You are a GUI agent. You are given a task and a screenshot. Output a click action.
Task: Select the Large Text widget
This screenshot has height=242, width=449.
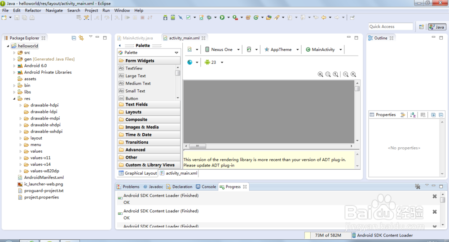click(x=136, y=76)
